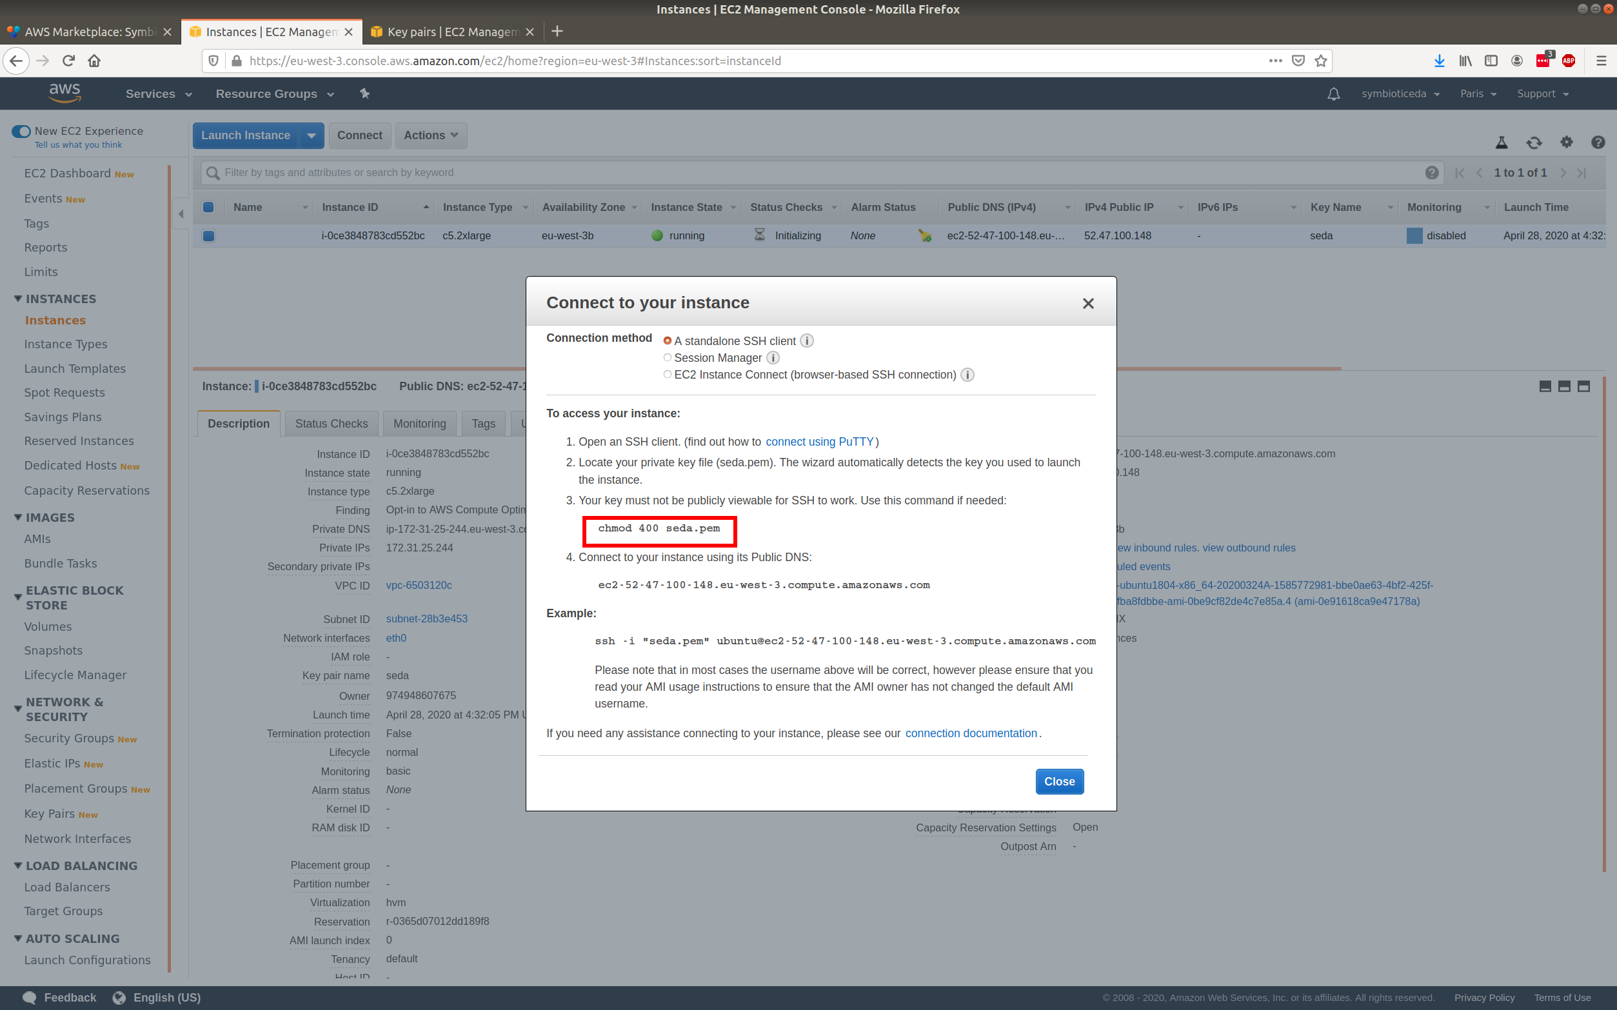1617x1010 pixels.
Task: Open table settings gear
Action: pos(1566,143)
